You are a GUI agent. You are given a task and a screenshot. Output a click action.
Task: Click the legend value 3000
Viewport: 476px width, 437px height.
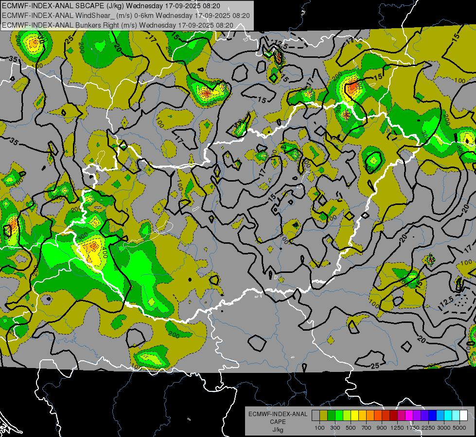(x=444, y=428)
